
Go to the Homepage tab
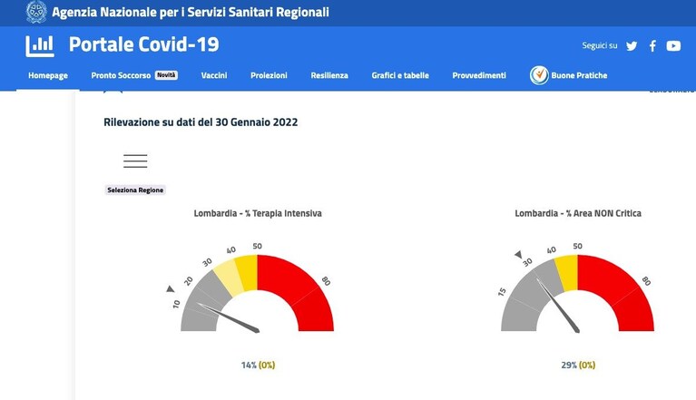48,75
